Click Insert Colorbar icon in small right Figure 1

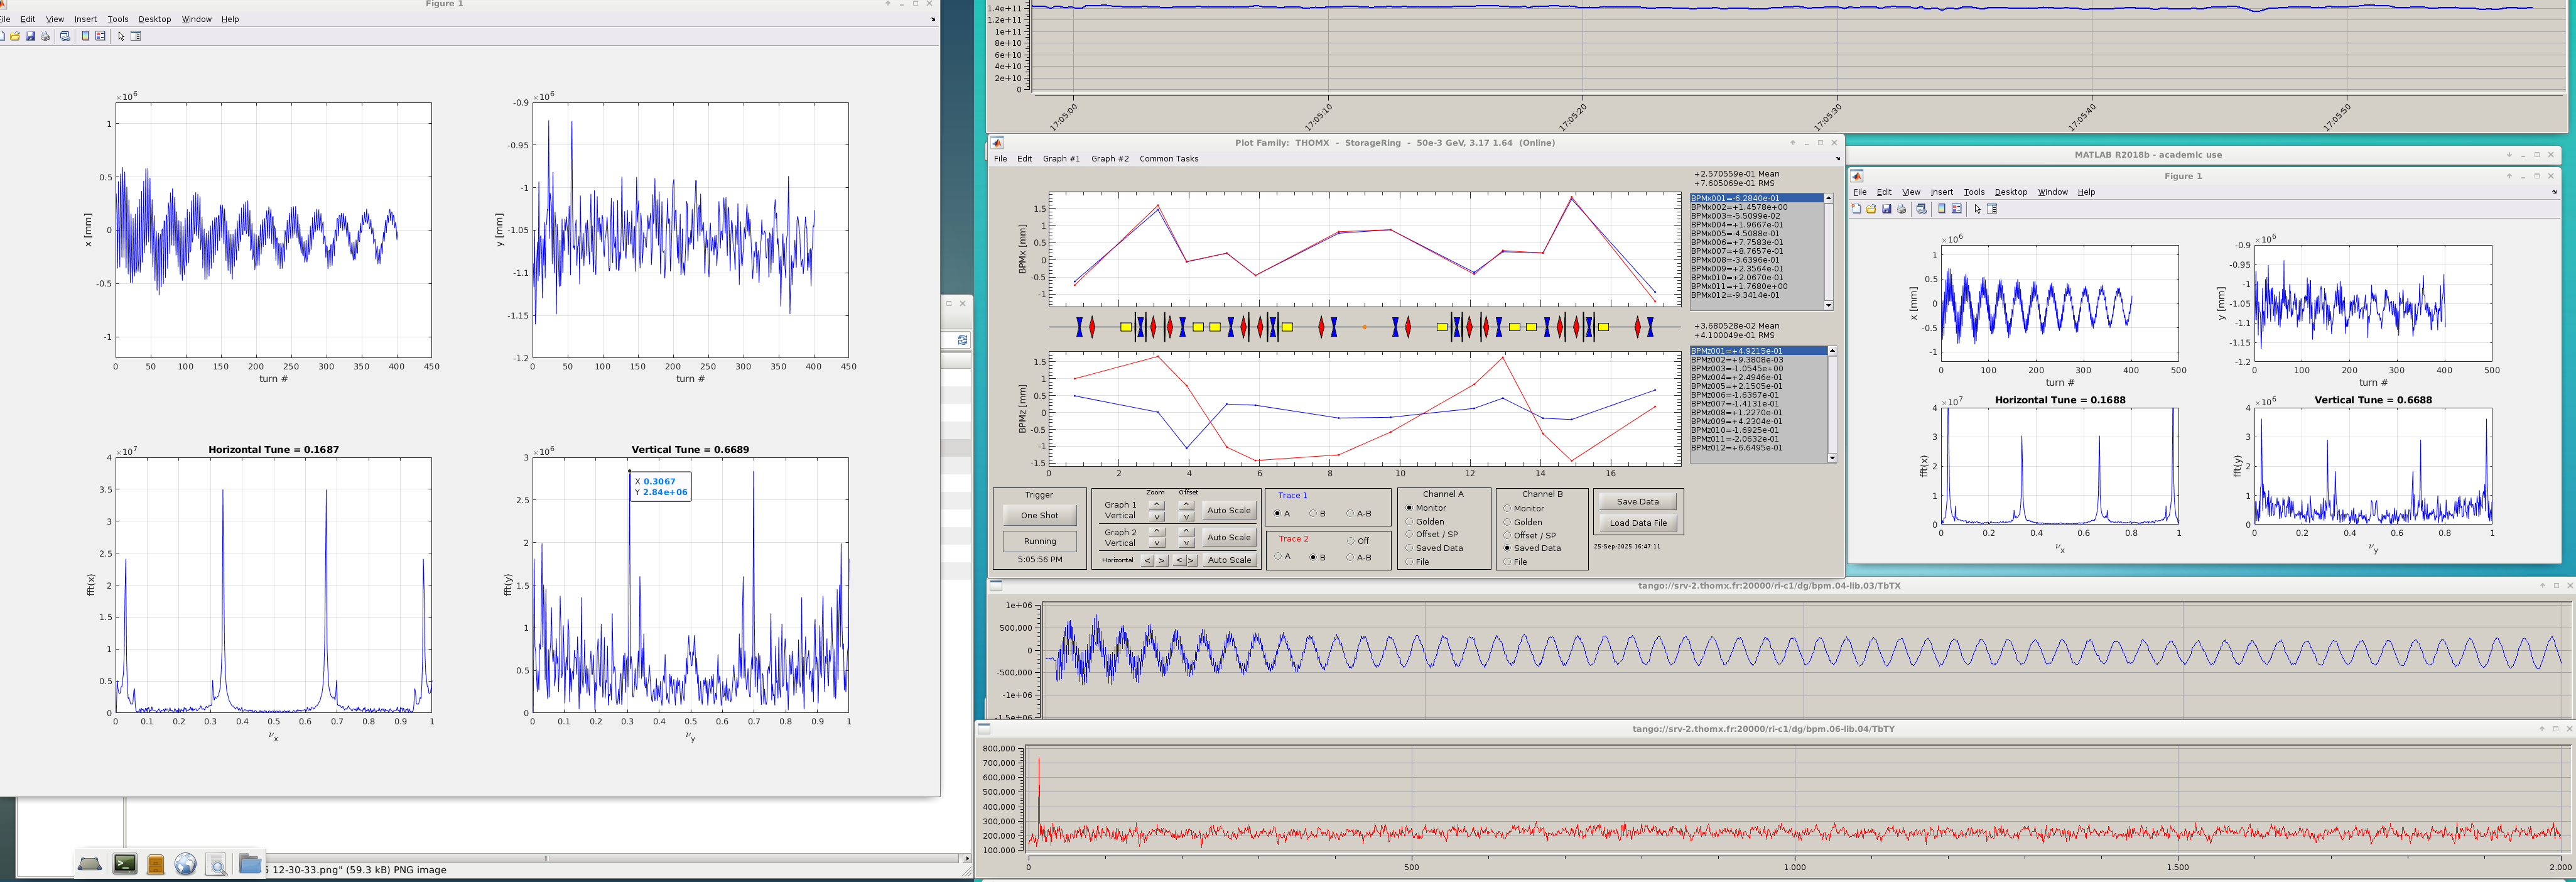click(1942, 209)
